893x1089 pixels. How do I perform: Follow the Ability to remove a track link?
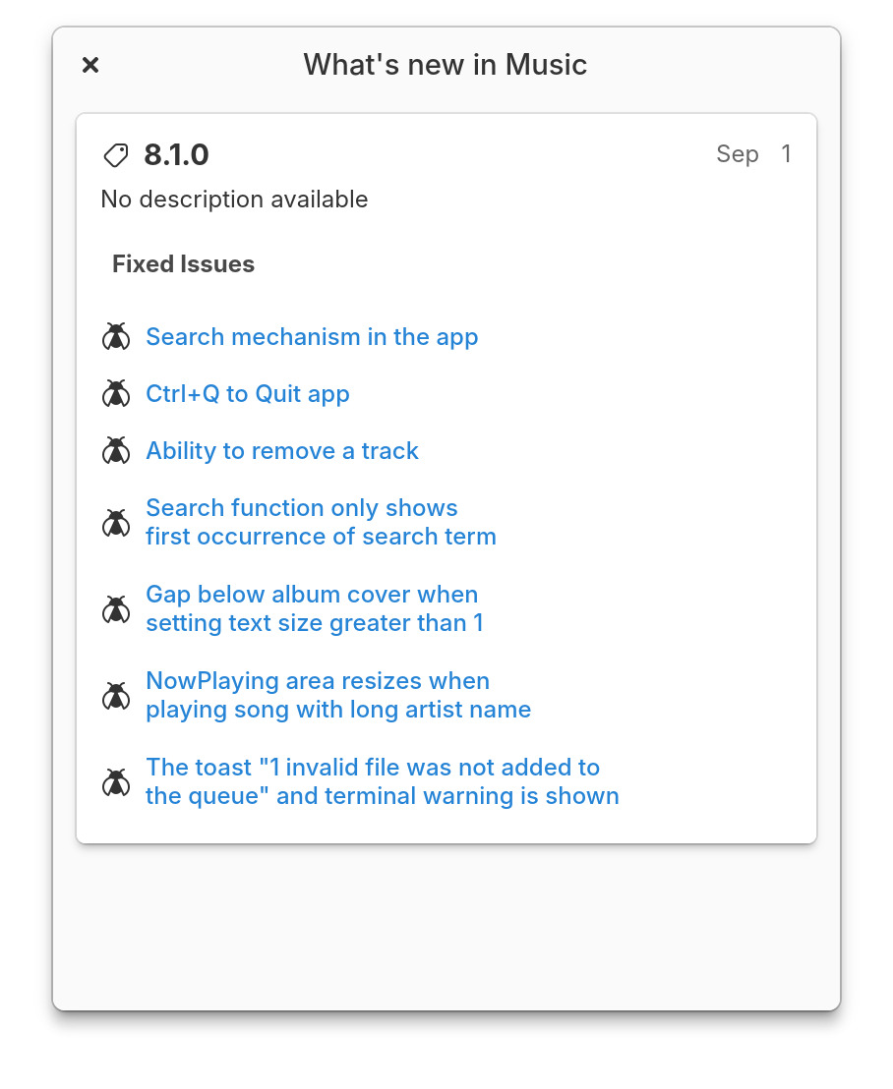coord(282,451)
